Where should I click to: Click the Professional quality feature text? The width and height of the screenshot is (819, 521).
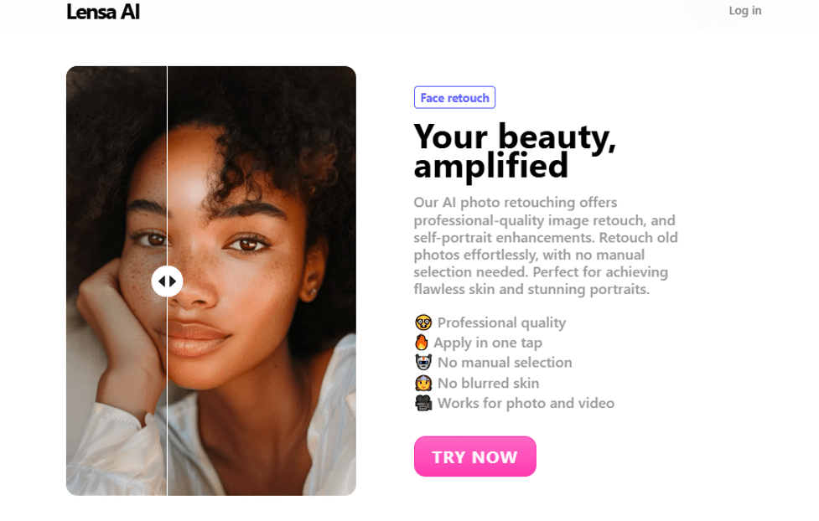pos(501,322)
